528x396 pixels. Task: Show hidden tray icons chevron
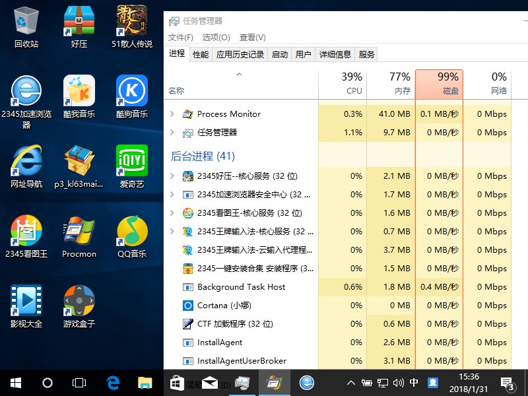pos(351,383)
